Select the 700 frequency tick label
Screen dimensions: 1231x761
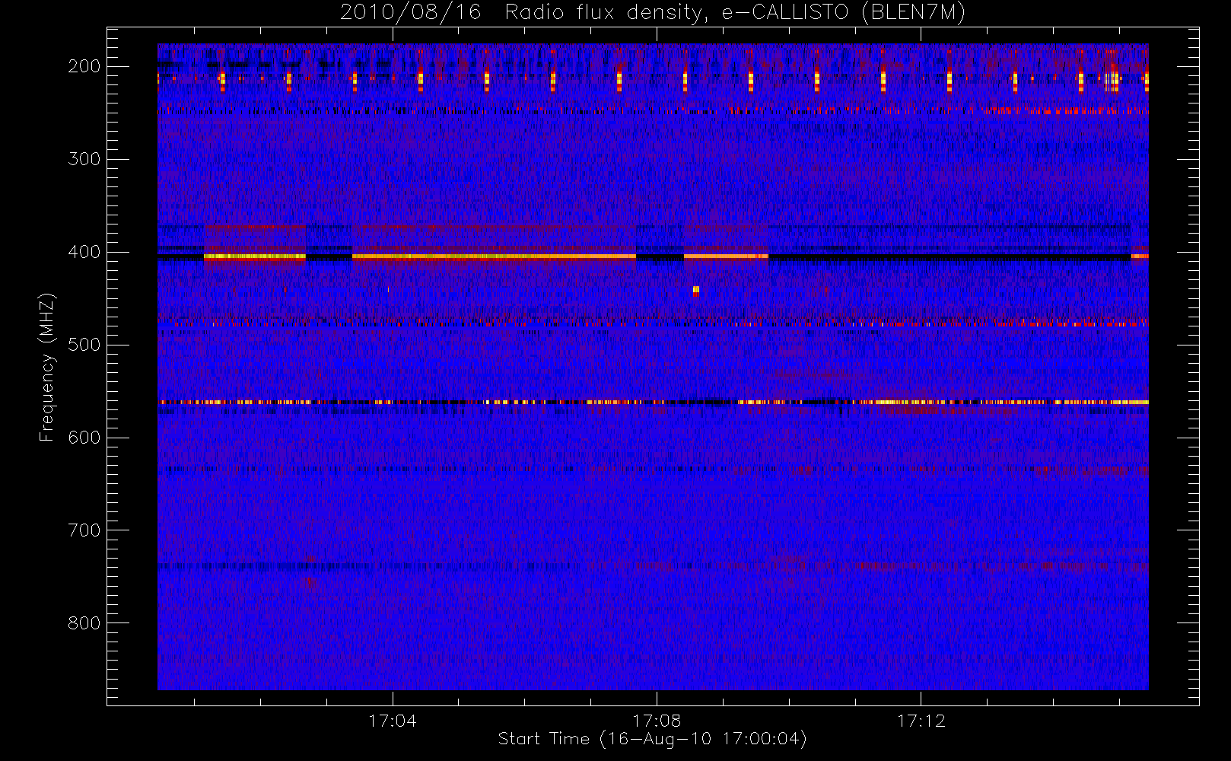click(84, 530)
